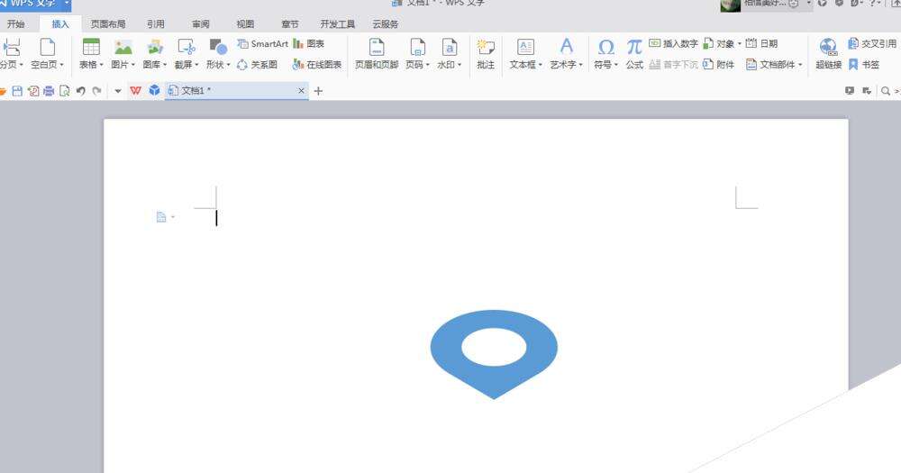Viewport: 901px width, 473px height.
Task: Click the red WPS home icon
Action: 136,91
